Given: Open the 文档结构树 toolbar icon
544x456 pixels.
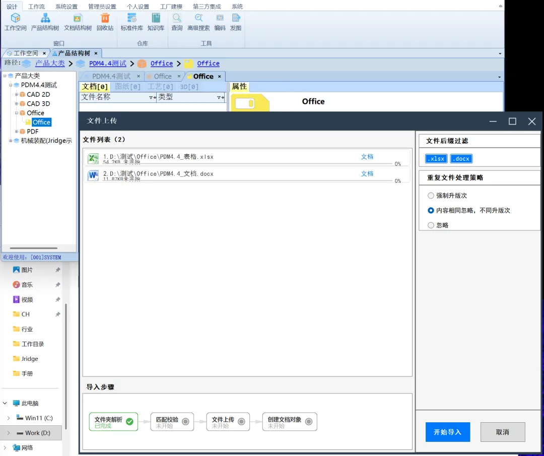Looking at the screenshot, I should pos(78,18).
